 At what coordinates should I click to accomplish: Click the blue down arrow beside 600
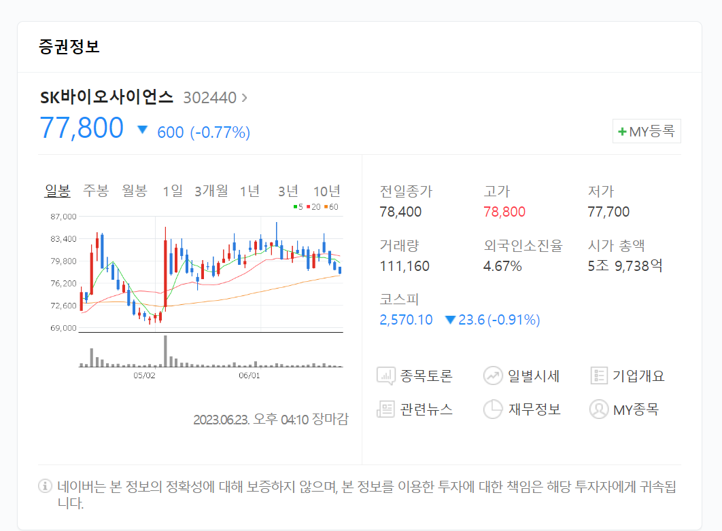pos(143,130)
